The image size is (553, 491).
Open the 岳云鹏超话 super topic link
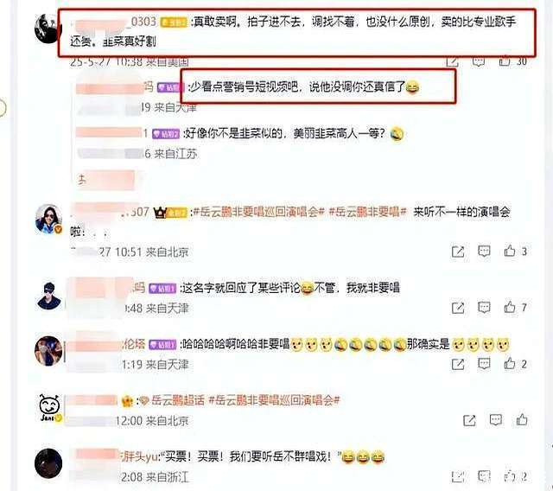point(178,401)
